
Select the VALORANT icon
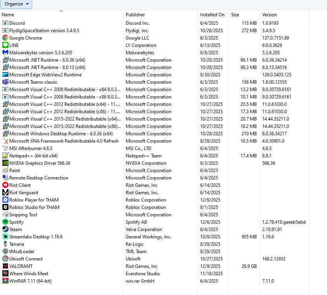[x=5, y=266]
